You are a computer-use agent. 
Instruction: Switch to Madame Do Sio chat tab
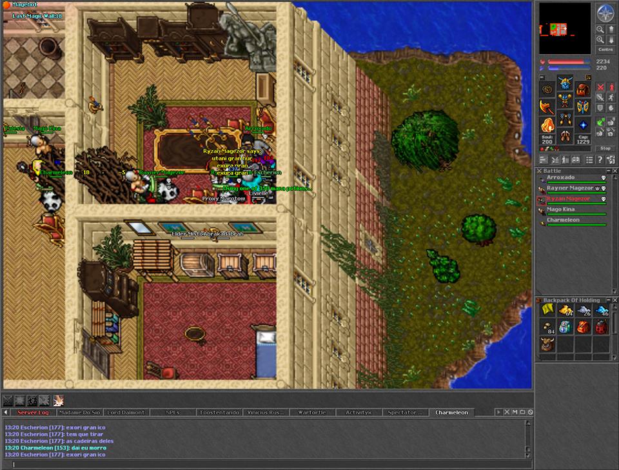79,413
